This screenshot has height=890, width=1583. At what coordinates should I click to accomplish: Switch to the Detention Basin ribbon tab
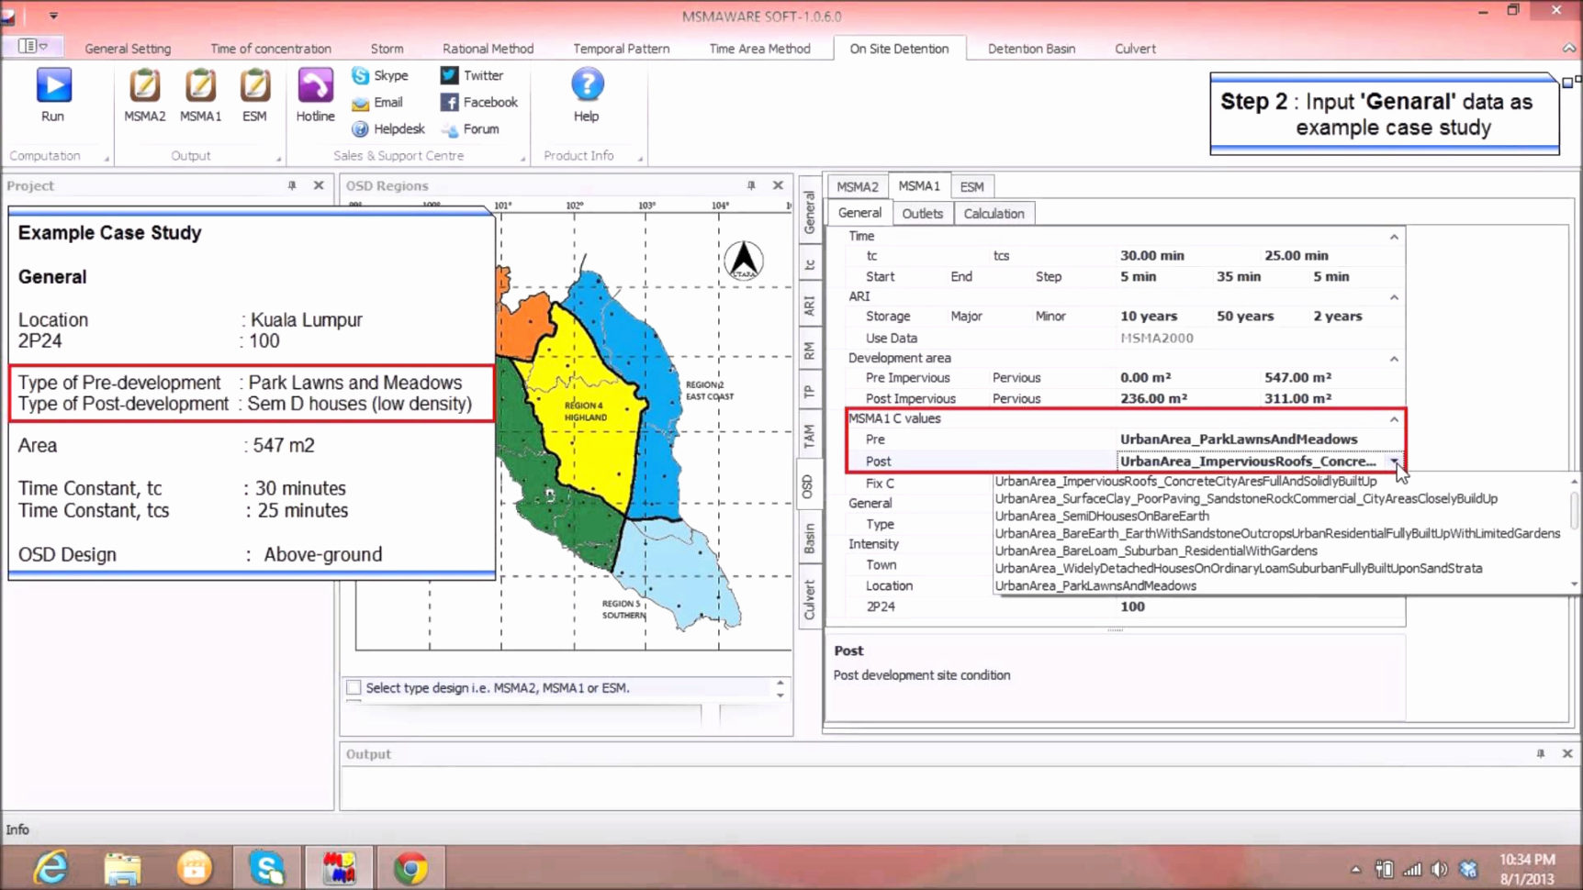1031,49
